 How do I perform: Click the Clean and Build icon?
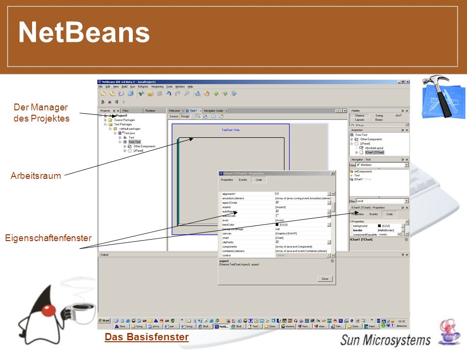pos(207,93)
